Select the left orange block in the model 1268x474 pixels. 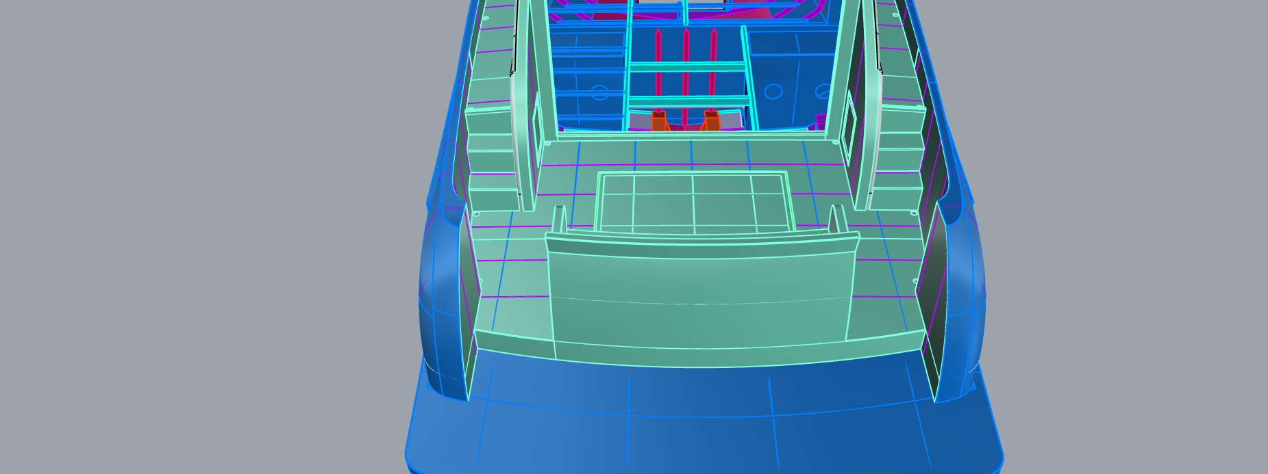click(659, 120)
